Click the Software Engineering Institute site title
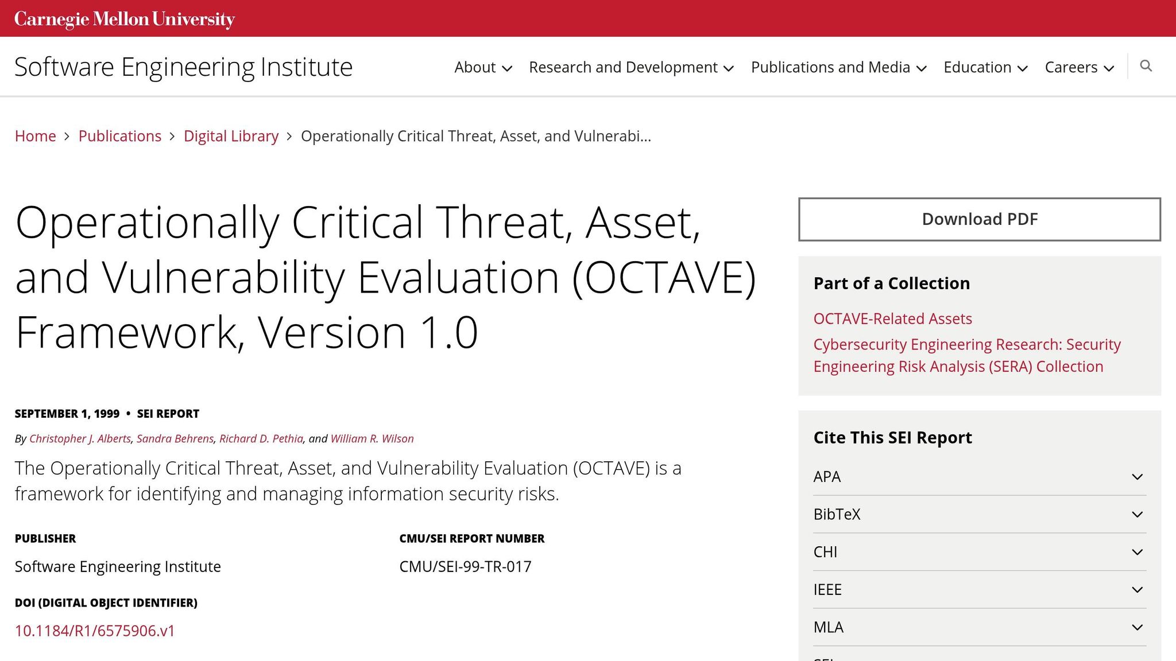This screenshot has height=661, width=1176. 183,67
